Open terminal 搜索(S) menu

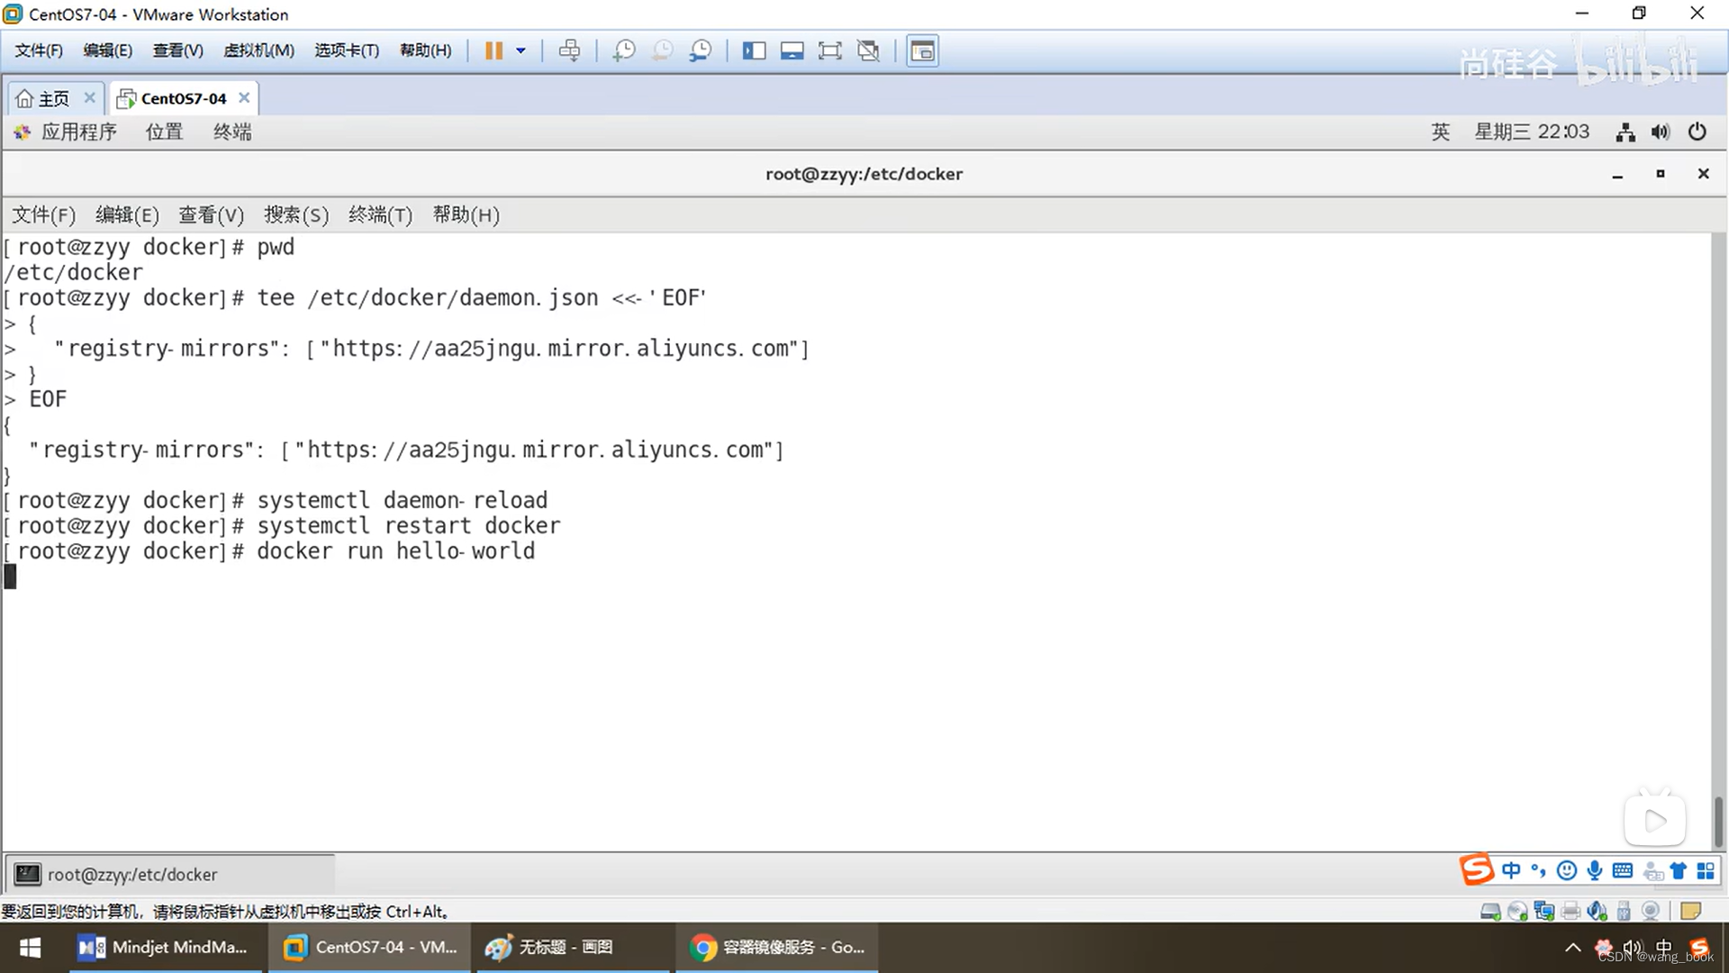pos(296,215)
